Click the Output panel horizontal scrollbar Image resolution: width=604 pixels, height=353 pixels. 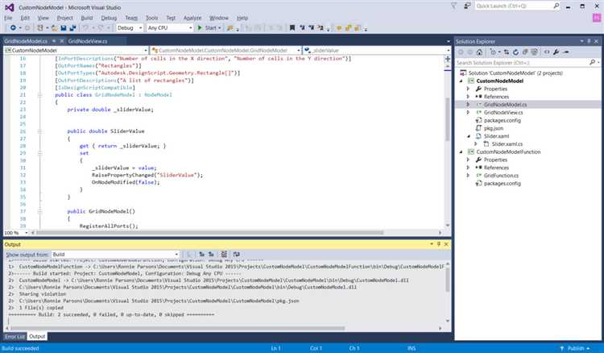(x=178, y=328)
